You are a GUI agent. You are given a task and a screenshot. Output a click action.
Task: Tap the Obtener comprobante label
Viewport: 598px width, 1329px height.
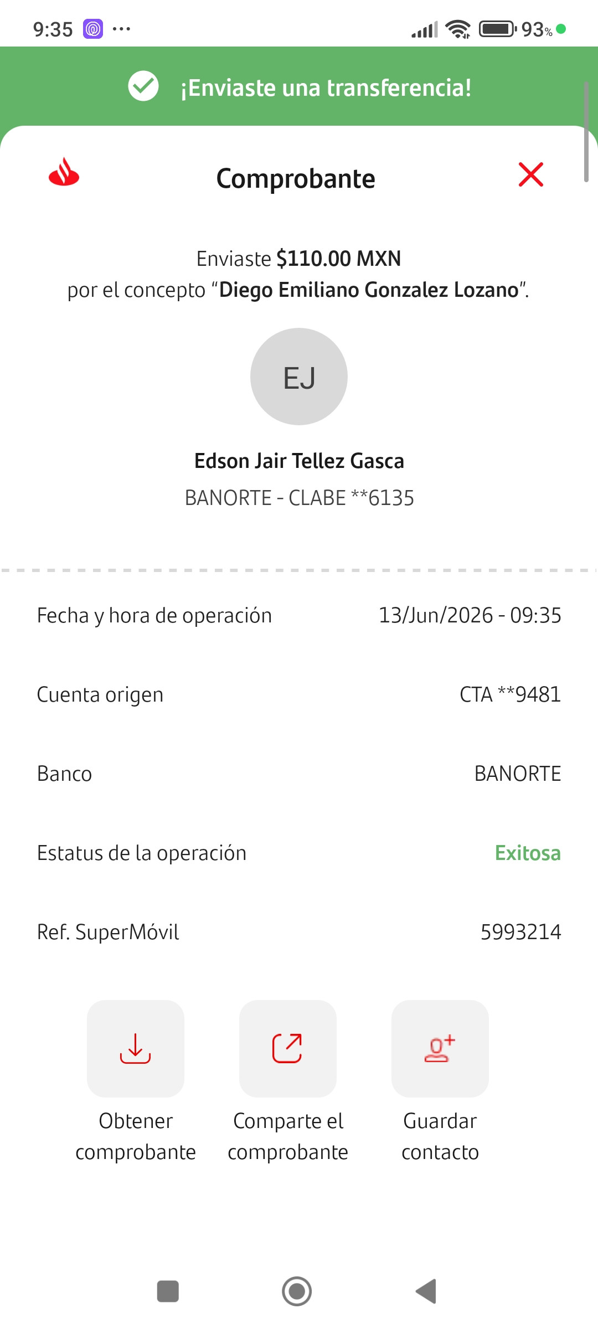tap(136, 1136)
